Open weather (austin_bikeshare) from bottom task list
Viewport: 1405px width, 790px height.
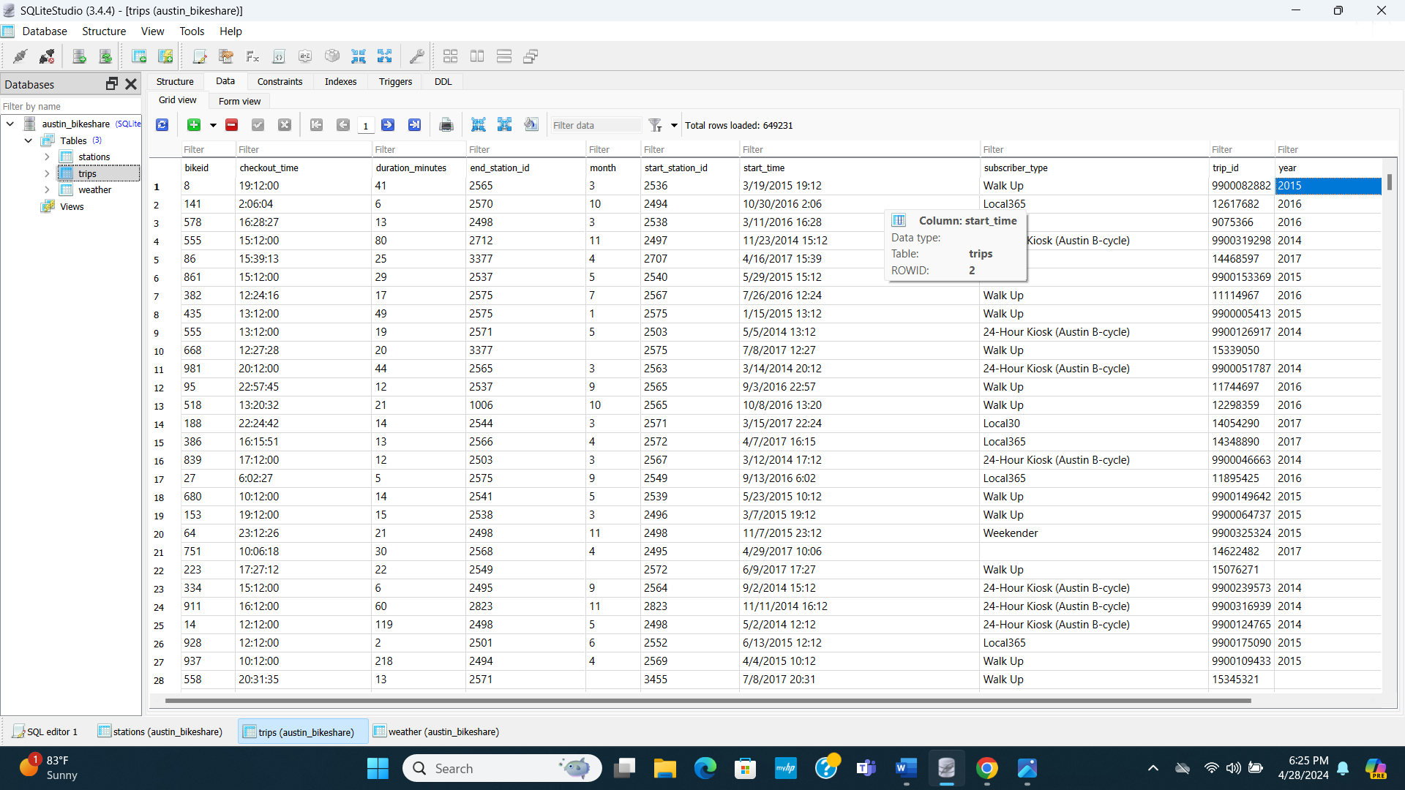[435, 731]
